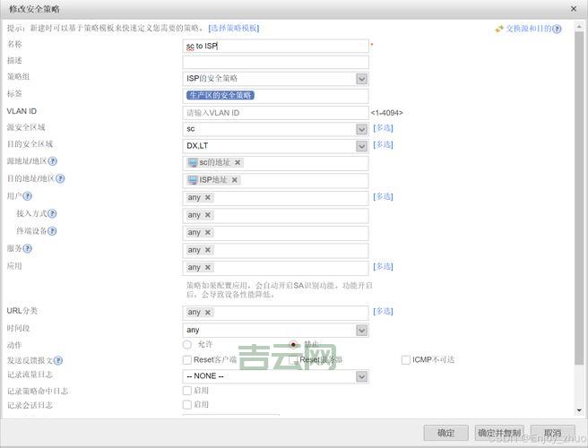Click help icon beside 发送反馈报文 label
This screenshot has height=448, width=588.
coord(58,359)
